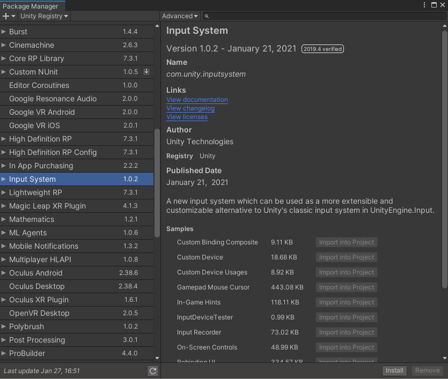The width and height of the screenshot is (448, 379).
Task: Select Google VR Android package
Action: tap(77, 112)
